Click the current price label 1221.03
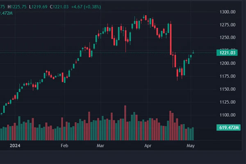The width and height of the screenshot is (246, 164). point(226,52)
